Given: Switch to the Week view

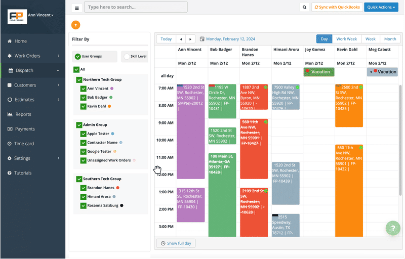Looking at the screenshot, I should (x=371, y=39).
